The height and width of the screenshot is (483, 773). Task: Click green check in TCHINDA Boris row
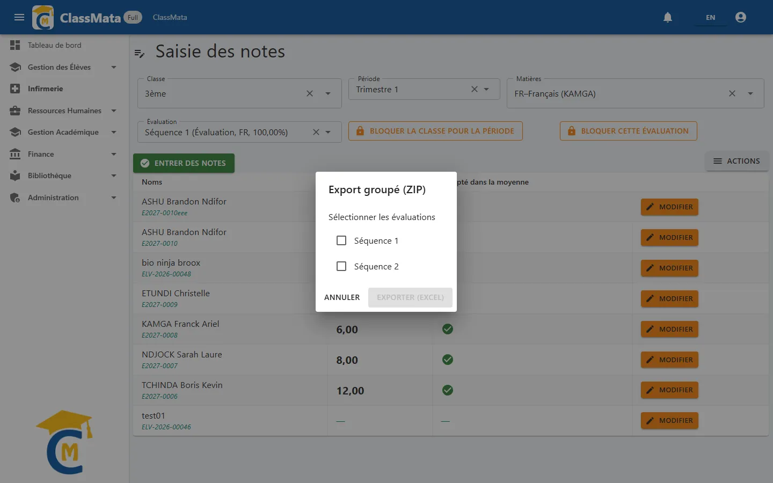(448, 390)
